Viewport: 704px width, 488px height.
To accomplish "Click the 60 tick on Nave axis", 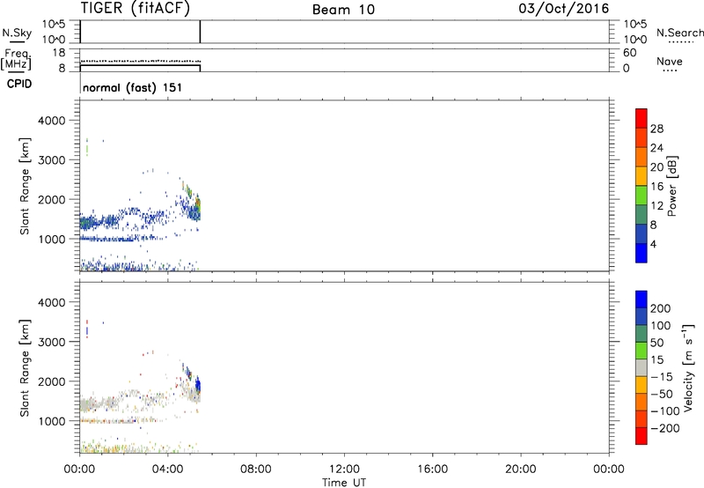I will (629, 53).
